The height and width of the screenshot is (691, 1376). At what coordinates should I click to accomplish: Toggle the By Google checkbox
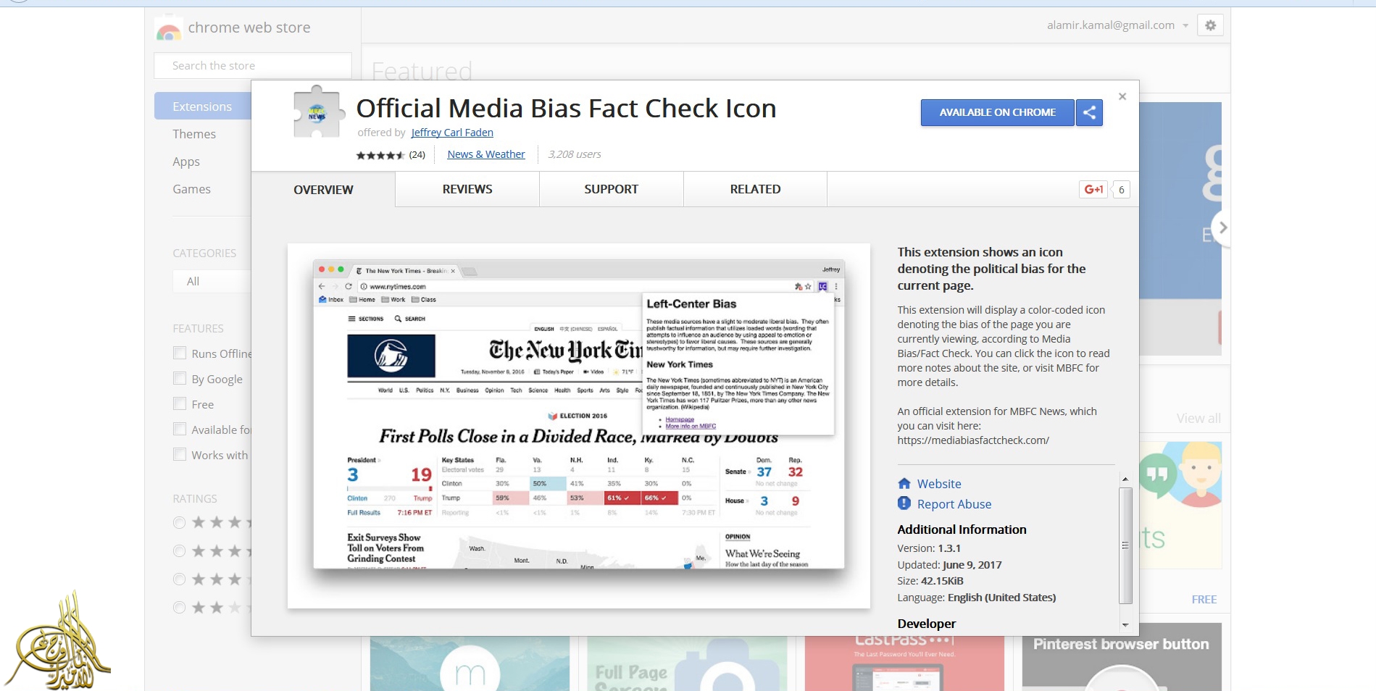tap(180, 378)
